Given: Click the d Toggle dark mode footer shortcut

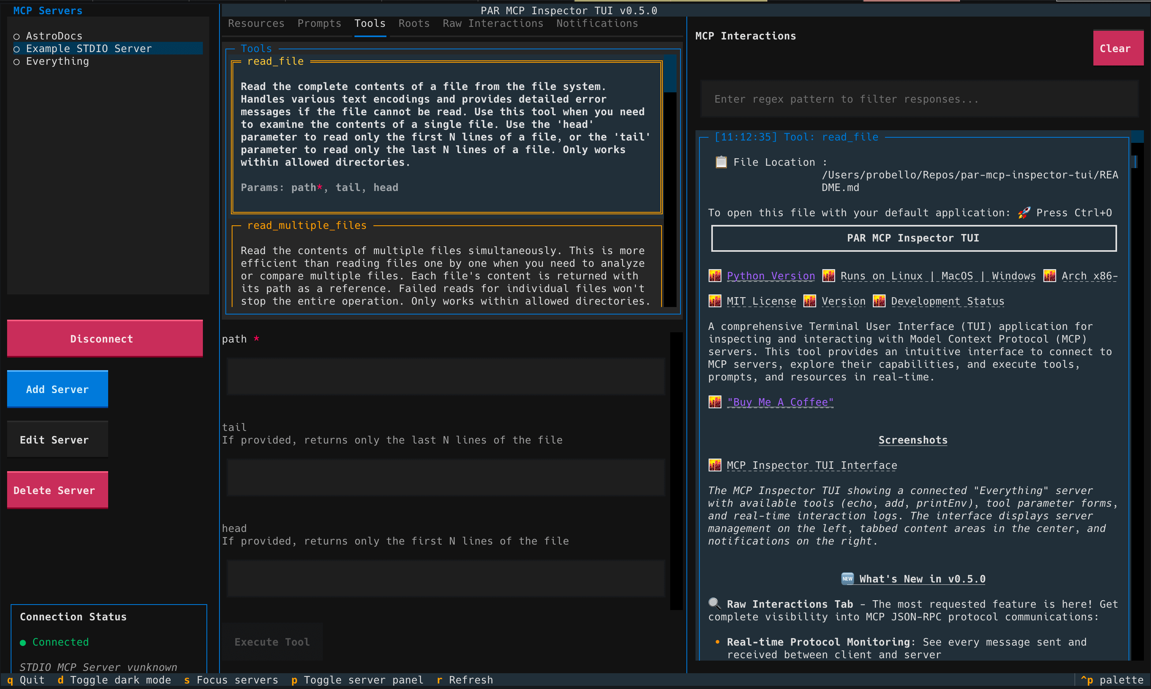Looking at the screenshot, I should pyautogui.click(x=114, y=680).
